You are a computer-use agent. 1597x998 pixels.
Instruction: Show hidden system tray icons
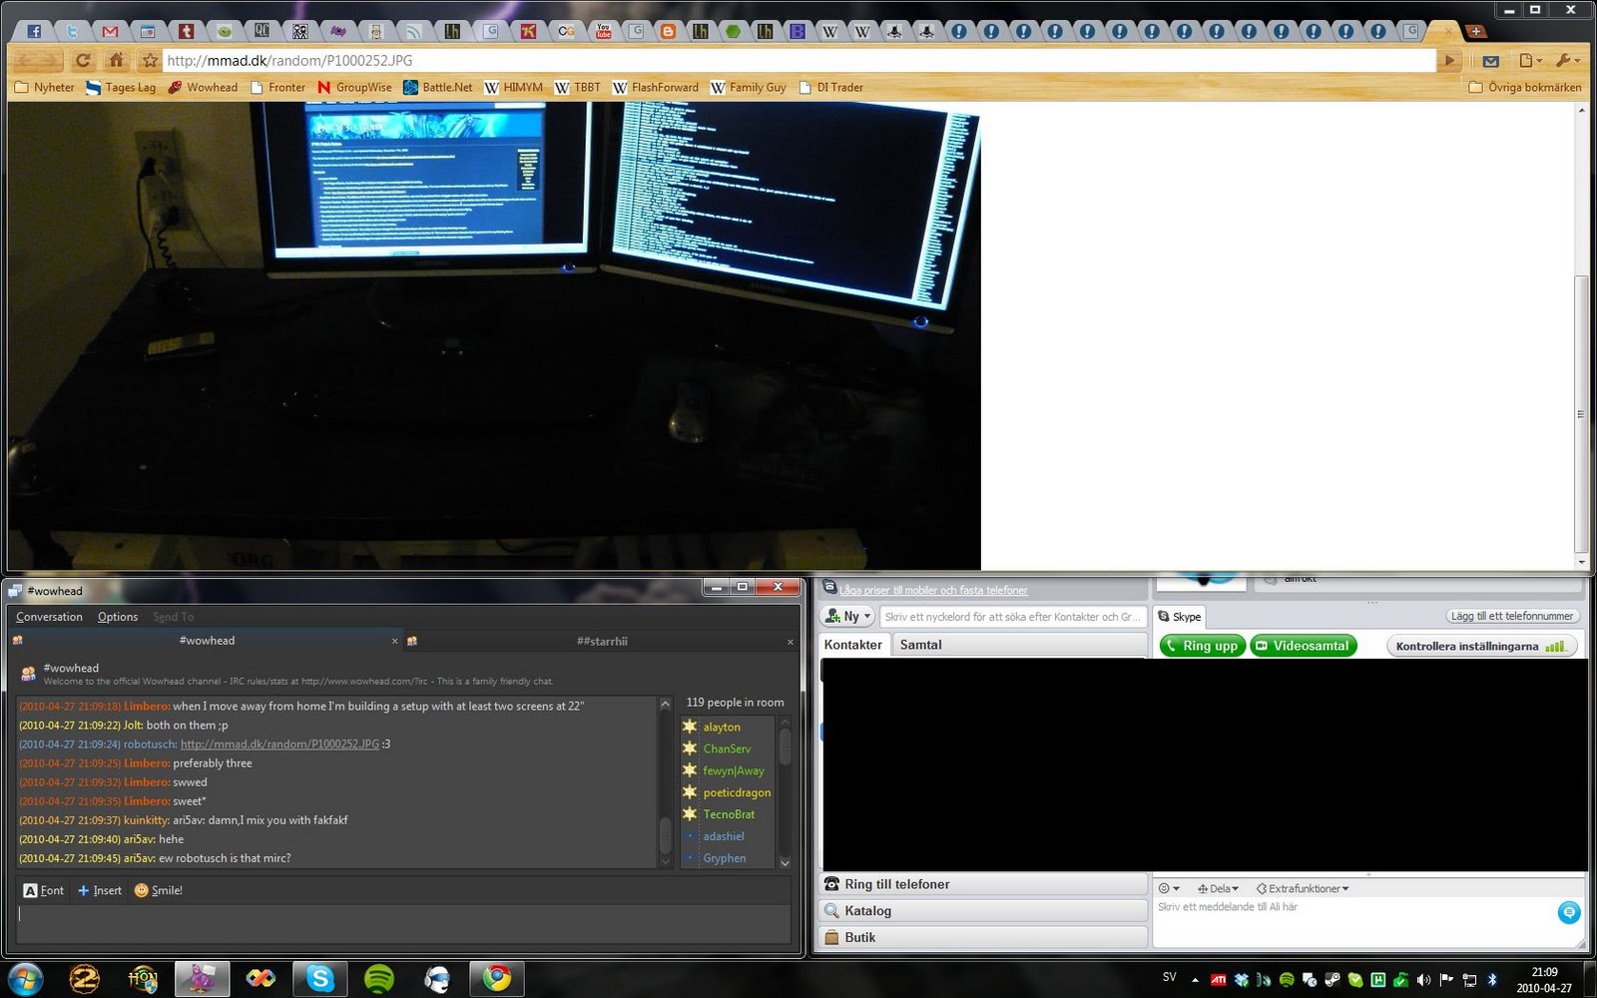[x=1195, y=980]
